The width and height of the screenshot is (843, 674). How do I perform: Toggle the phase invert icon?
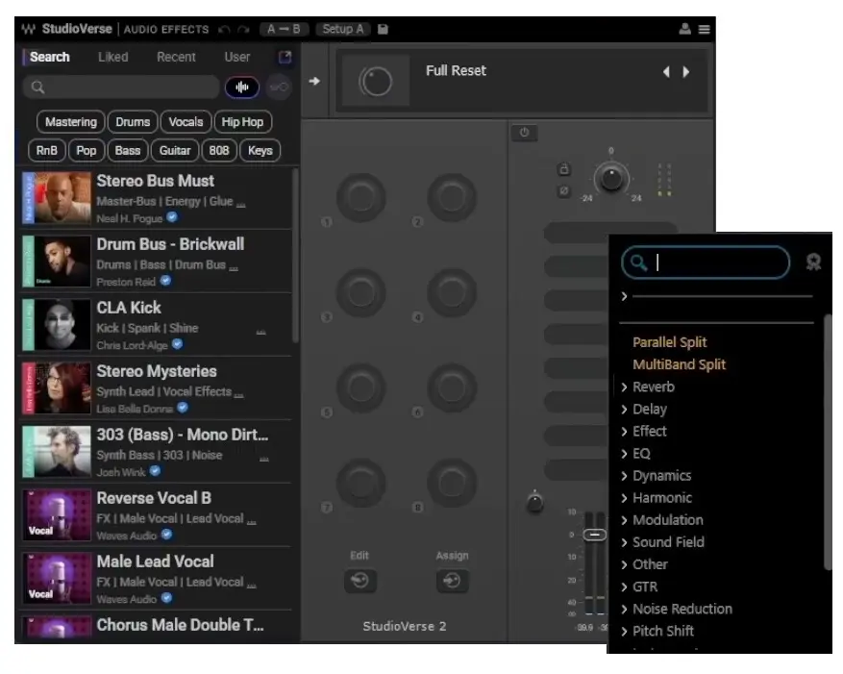click(x=563, y=191)
